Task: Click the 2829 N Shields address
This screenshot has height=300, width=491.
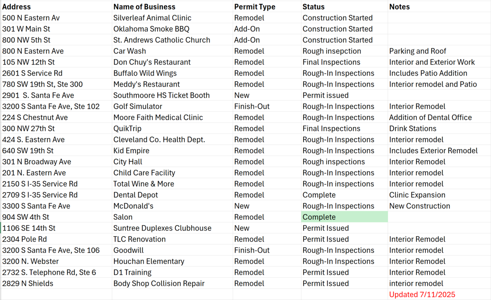Action: (x=56, y=283)
